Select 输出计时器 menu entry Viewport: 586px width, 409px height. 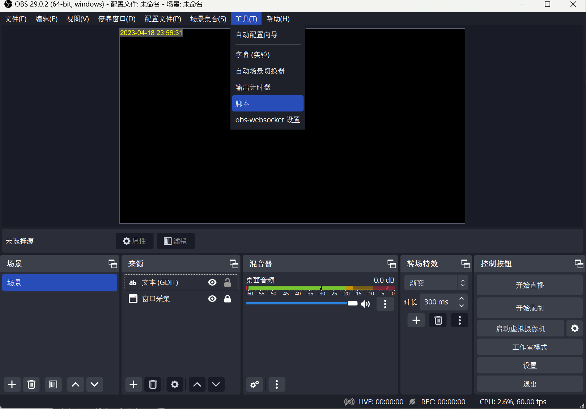(268, 87)
